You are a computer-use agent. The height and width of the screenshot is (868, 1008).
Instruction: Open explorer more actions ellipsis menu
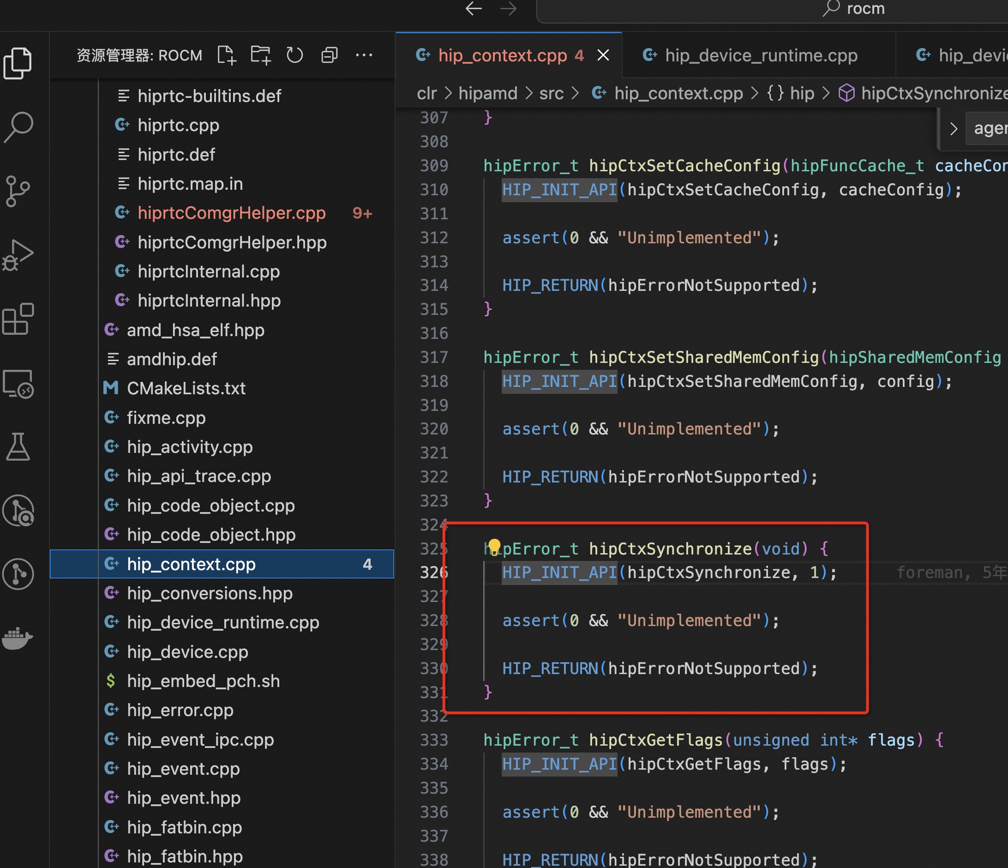click(x=364, y=55)
